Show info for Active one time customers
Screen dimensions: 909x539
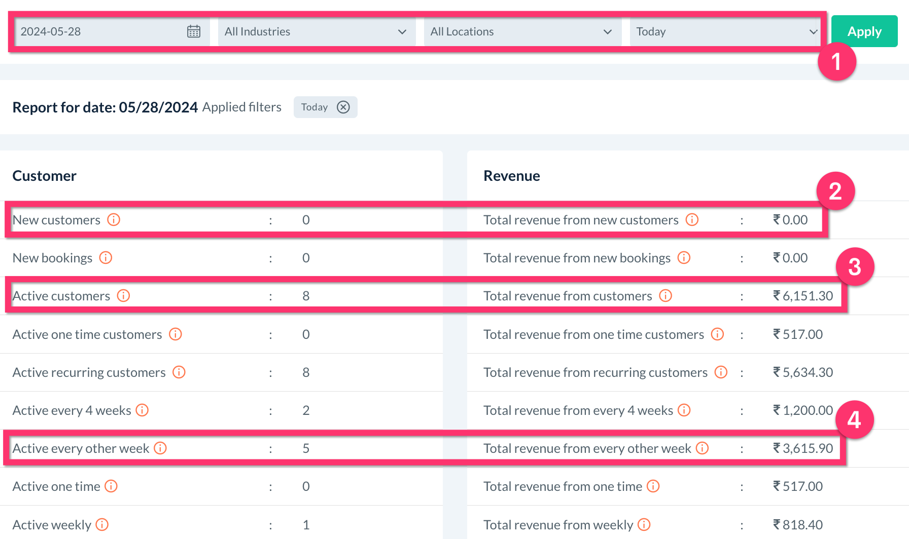176,334
